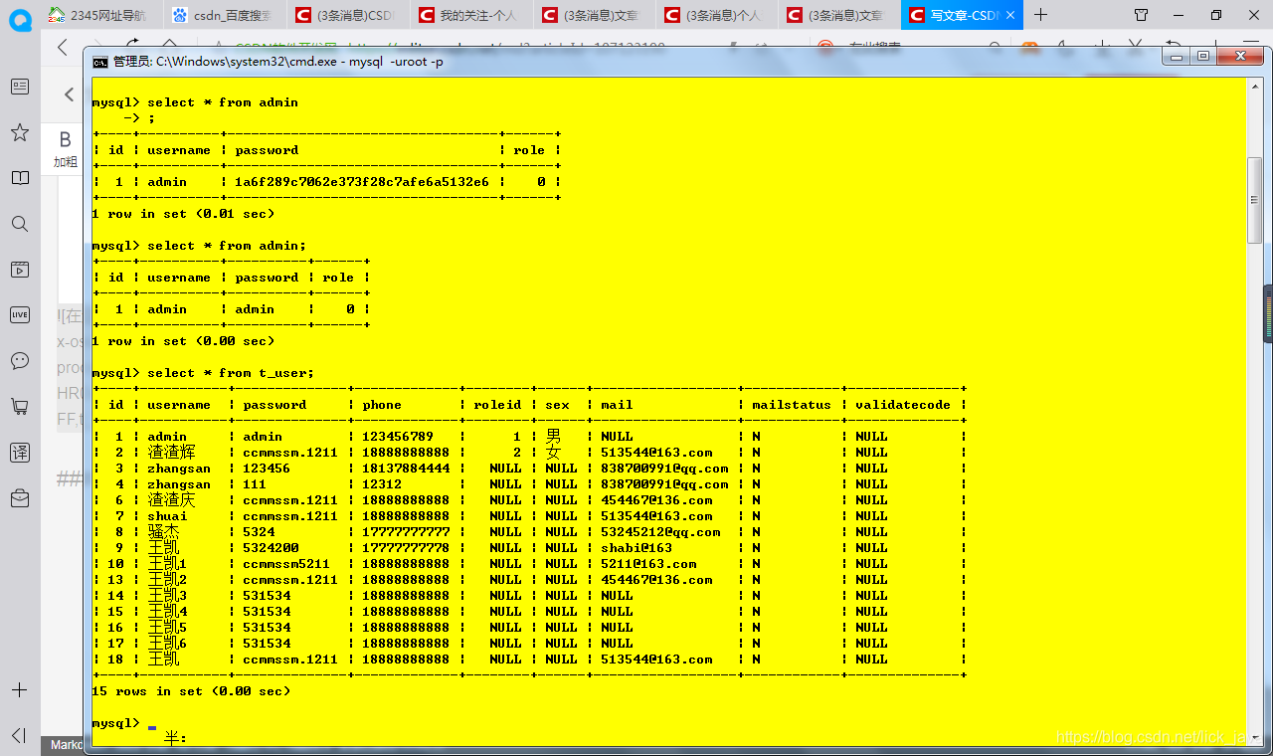The image size is (1273, 756).
Task: Minimize the cmd.exe window
Action: [1177, 57]
